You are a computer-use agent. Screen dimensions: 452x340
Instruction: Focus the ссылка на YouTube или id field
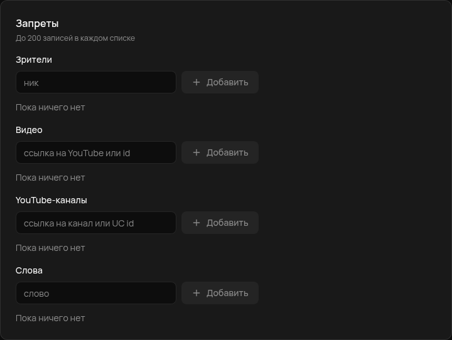click(x=96, y=152)
